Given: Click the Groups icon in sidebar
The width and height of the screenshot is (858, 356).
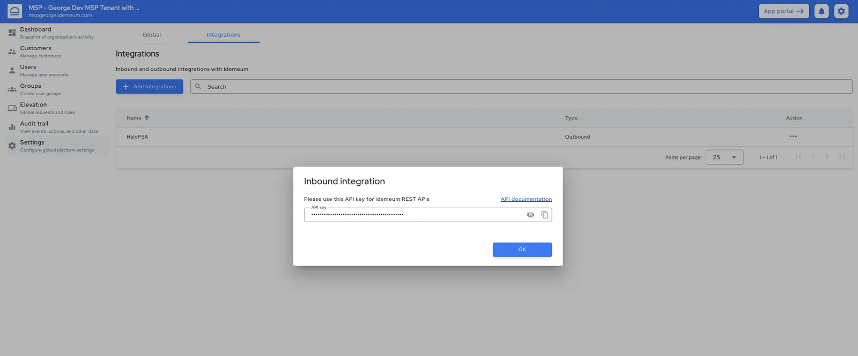Looking at the screenshot, I should click(12, 89).
